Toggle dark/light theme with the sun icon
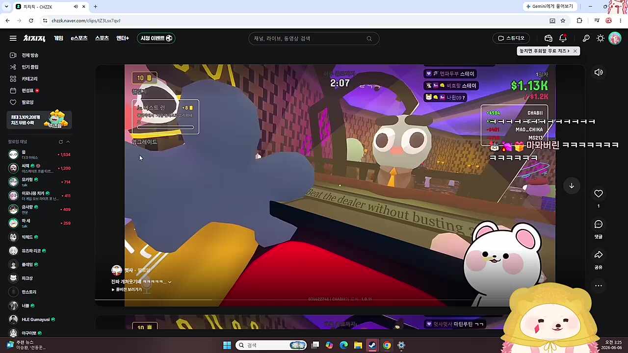 601,38
